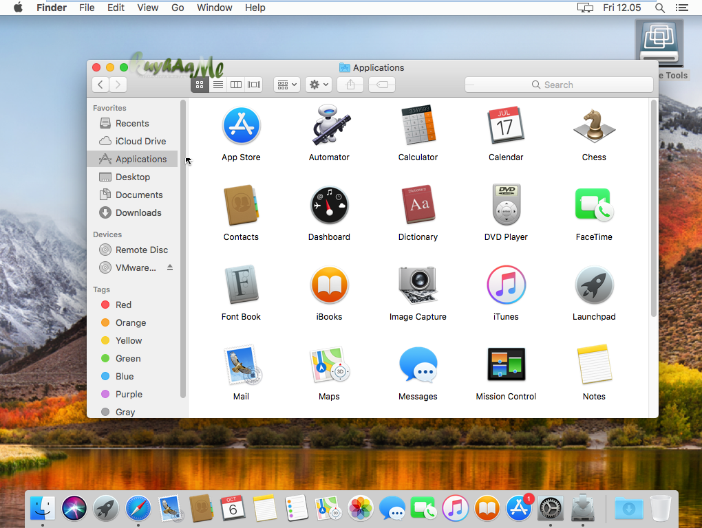Open the Go menu
702x528 pixels.
pyautogui.click(x=178, y=8)
